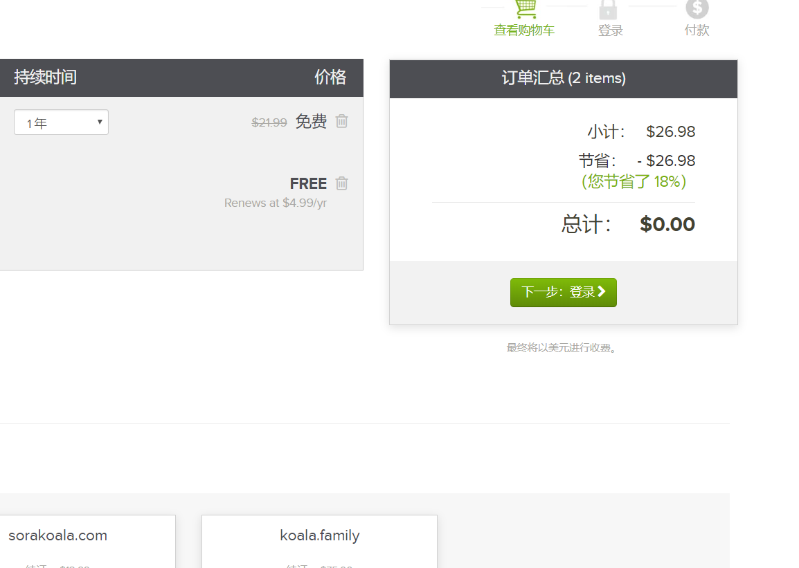
Task: Click the 您节省了 18% savings text
Action: click(634, 181)
